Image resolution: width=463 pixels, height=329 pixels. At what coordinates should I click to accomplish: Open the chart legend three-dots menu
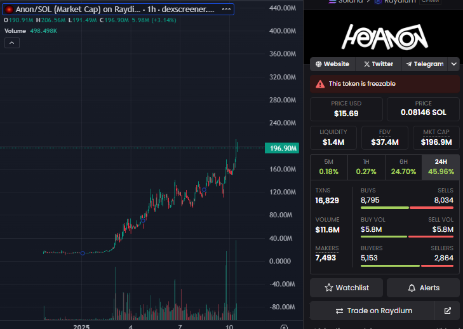226,9
